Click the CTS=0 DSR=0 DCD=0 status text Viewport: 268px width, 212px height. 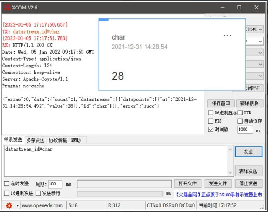click(x=171, y=205)
